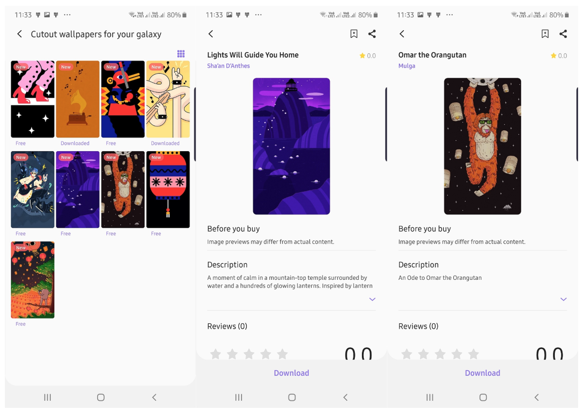The width and height of the screenshot is (583, 411).
Task: Tap home button on wallpaper list screen
Action: tap(101, 397)
